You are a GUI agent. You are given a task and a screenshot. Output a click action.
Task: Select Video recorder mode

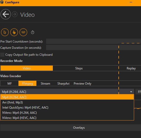(x=27, y=68)
